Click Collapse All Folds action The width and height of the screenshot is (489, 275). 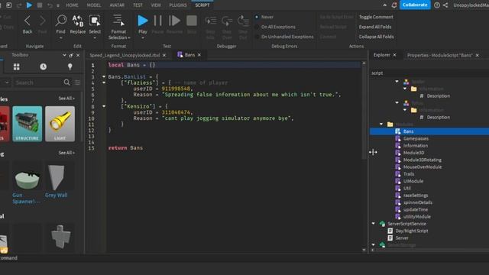[x=376, y=37]
